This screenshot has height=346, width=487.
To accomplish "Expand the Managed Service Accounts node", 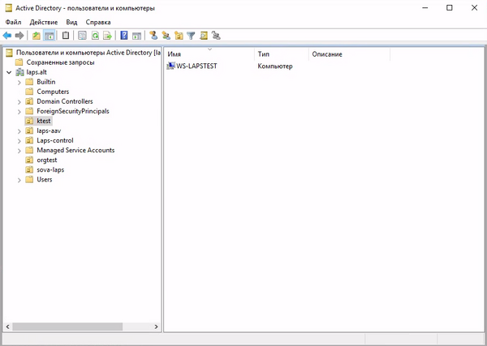I will [19, 151].
